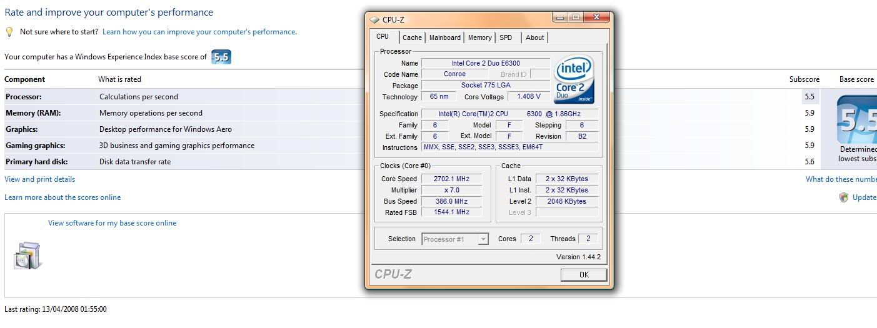Screen dimensions: 877x328
Task: Click the Package Socket 775 LGA field
Action: tap(486, 86)
